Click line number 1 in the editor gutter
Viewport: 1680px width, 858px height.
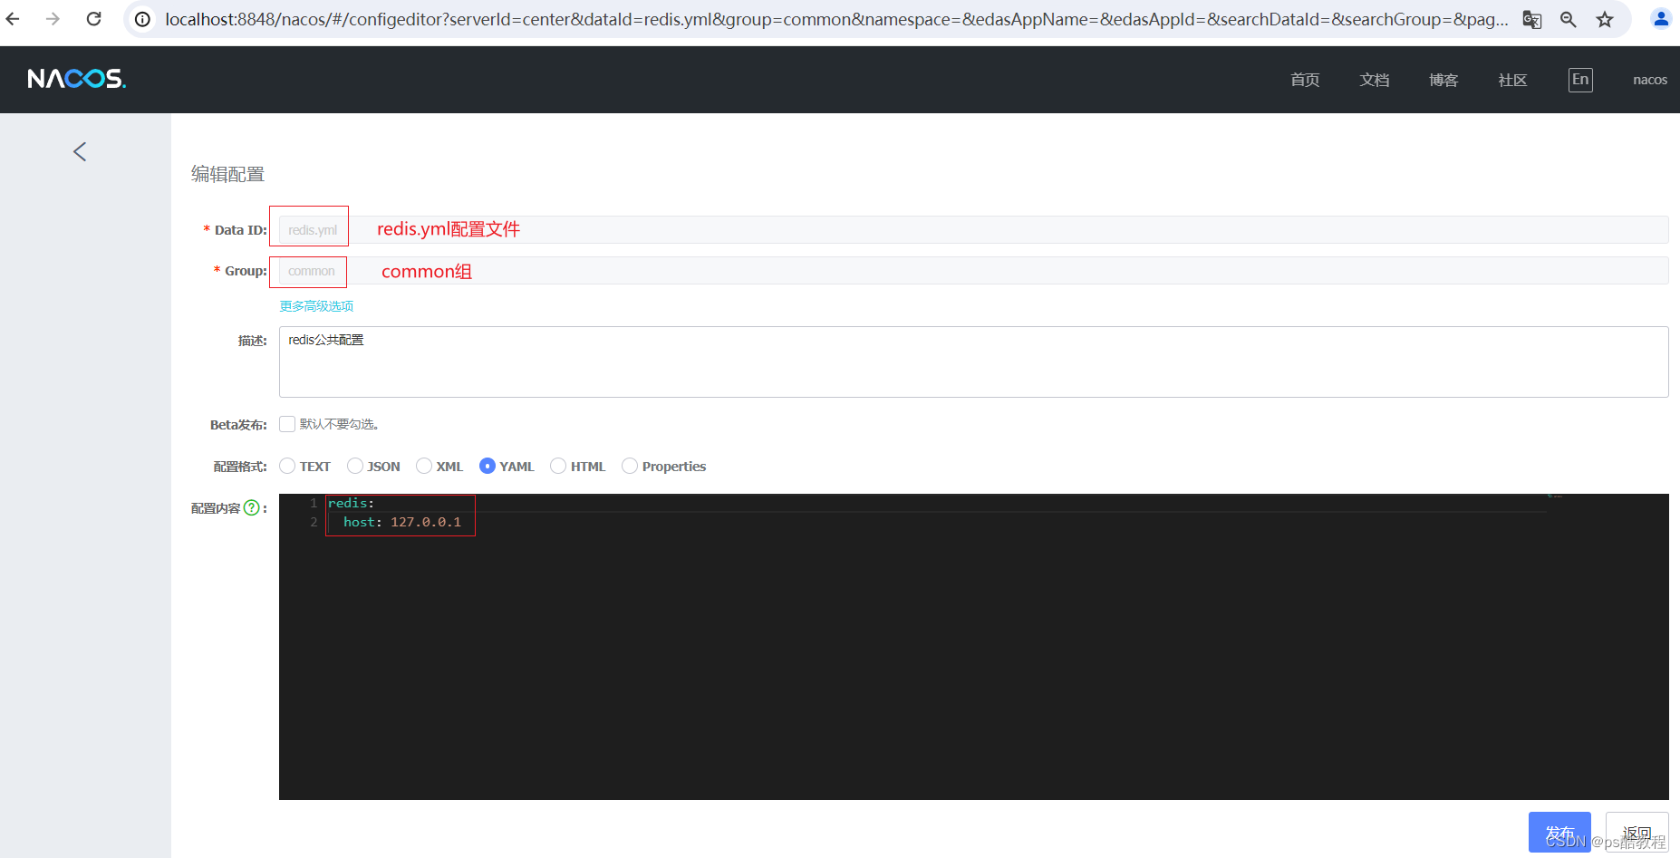click(x=314, y=503)
